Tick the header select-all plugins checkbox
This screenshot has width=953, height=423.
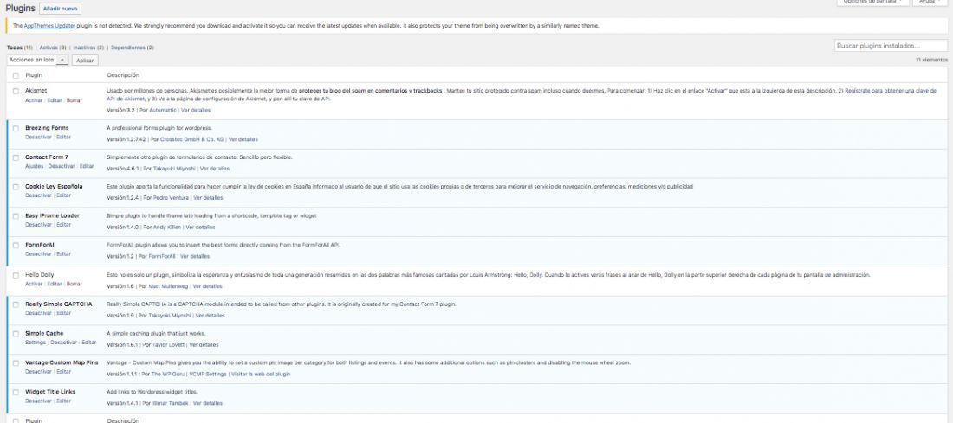(x=16, y=76)
